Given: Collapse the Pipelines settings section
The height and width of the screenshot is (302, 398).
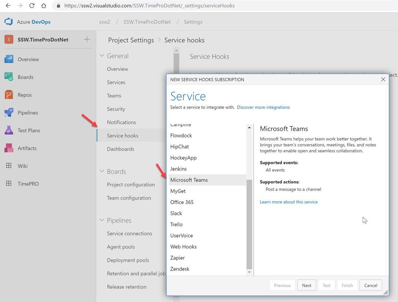Looking at the screenshot, I should pyautogui.click(x=102, y=220).
